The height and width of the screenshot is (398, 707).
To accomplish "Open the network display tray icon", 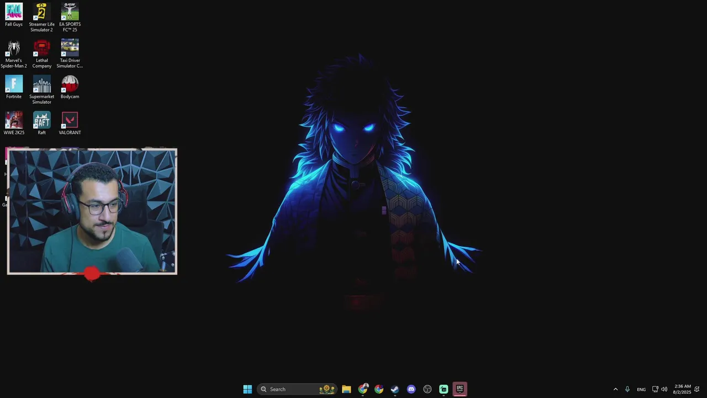I will [x=655, y=389].
